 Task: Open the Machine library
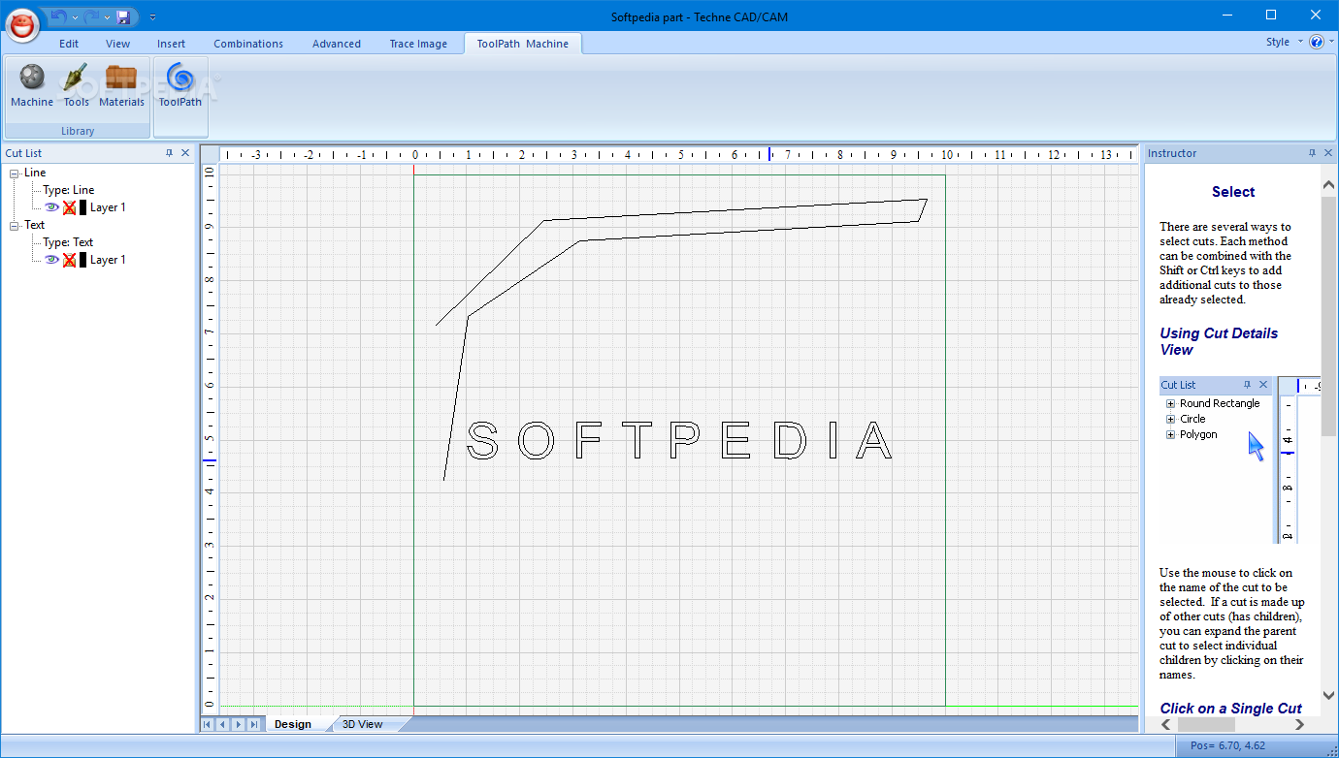pyautogui.click(x=32, y=85)
